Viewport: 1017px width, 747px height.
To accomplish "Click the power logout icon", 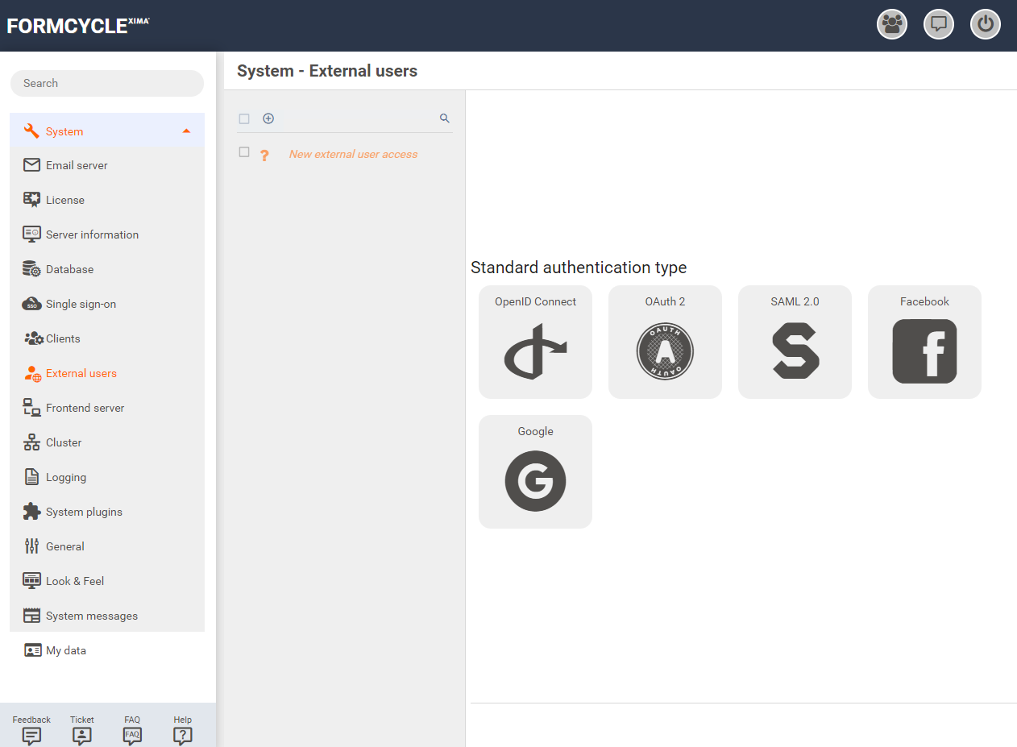I will click(985, 24).
